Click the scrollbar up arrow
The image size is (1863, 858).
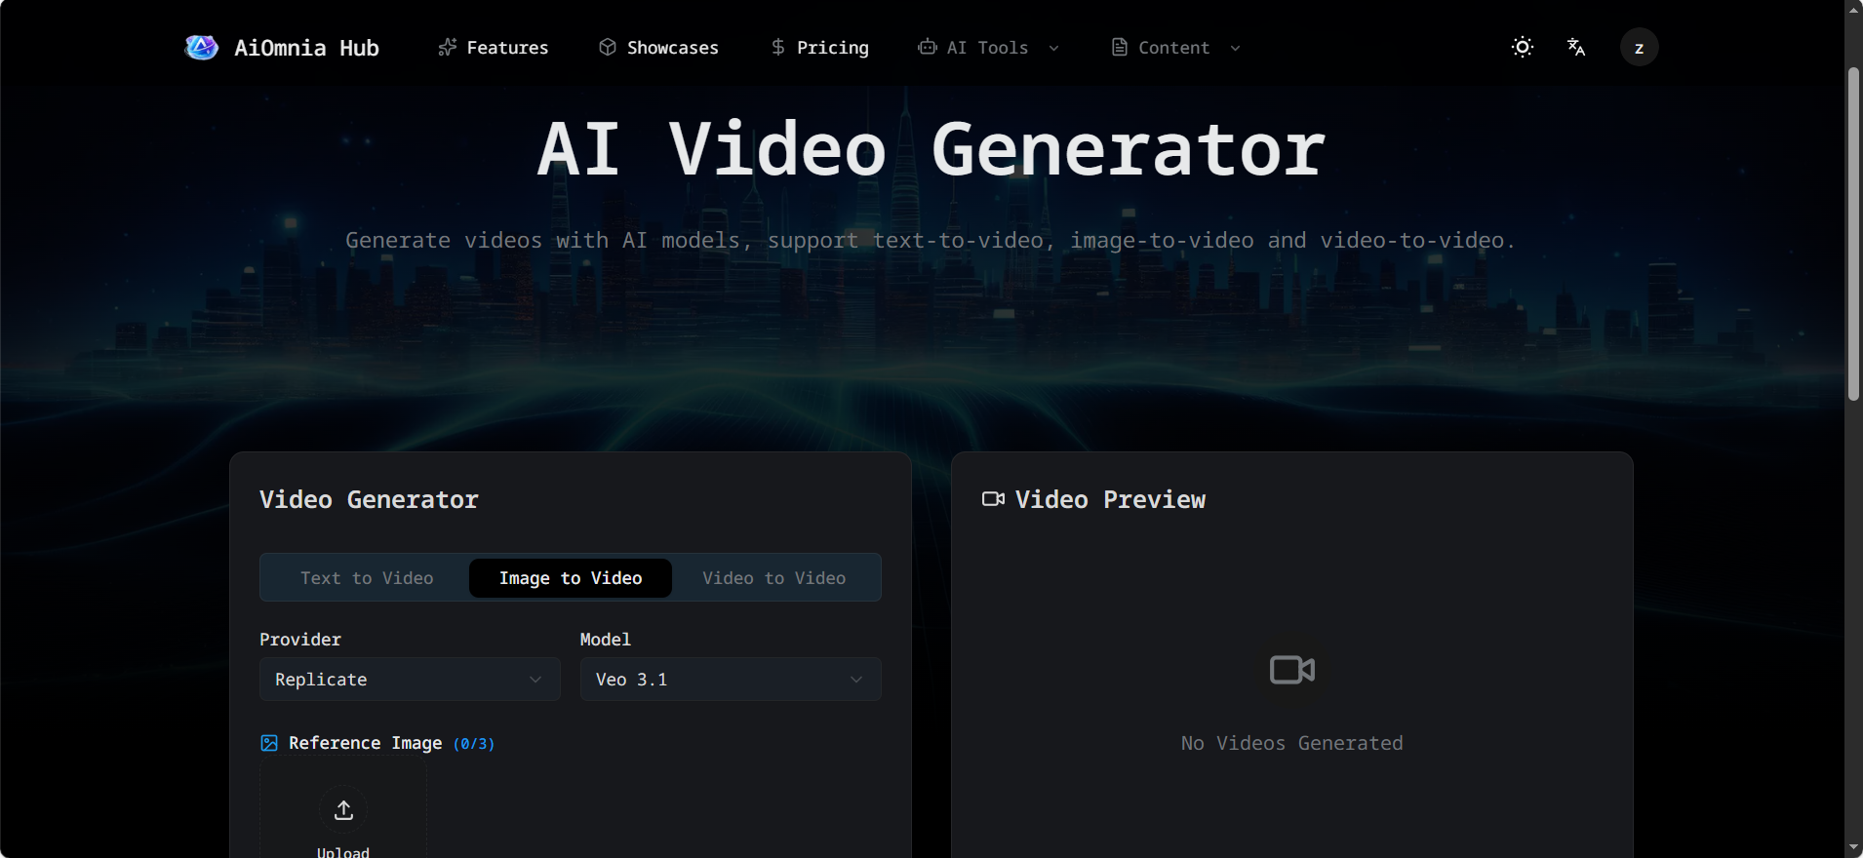tap(1853, 9)
